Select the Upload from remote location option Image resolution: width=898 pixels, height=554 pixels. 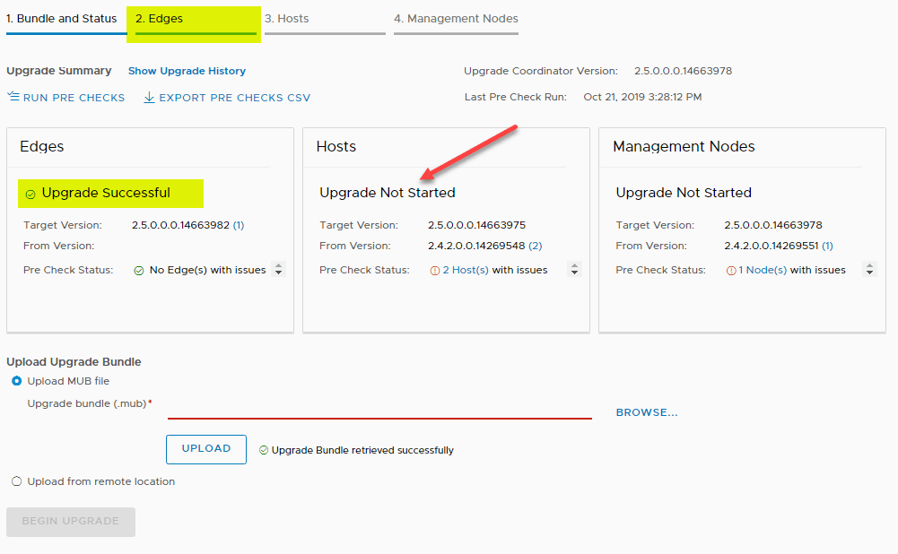point(16,481)
